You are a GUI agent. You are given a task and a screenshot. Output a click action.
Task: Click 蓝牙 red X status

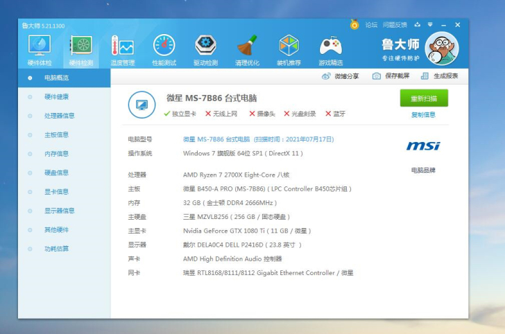point(335,114)
